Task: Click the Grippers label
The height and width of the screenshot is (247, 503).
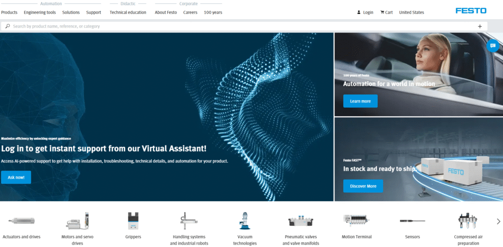Action: pyautogui.click(x=133, y=237)
